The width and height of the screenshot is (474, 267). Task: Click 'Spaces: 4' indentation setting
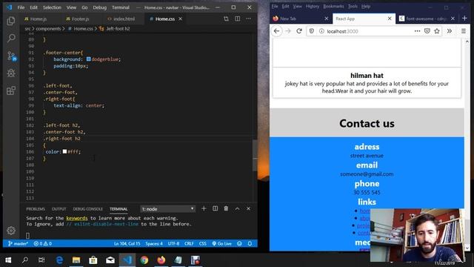coord(154,243)
